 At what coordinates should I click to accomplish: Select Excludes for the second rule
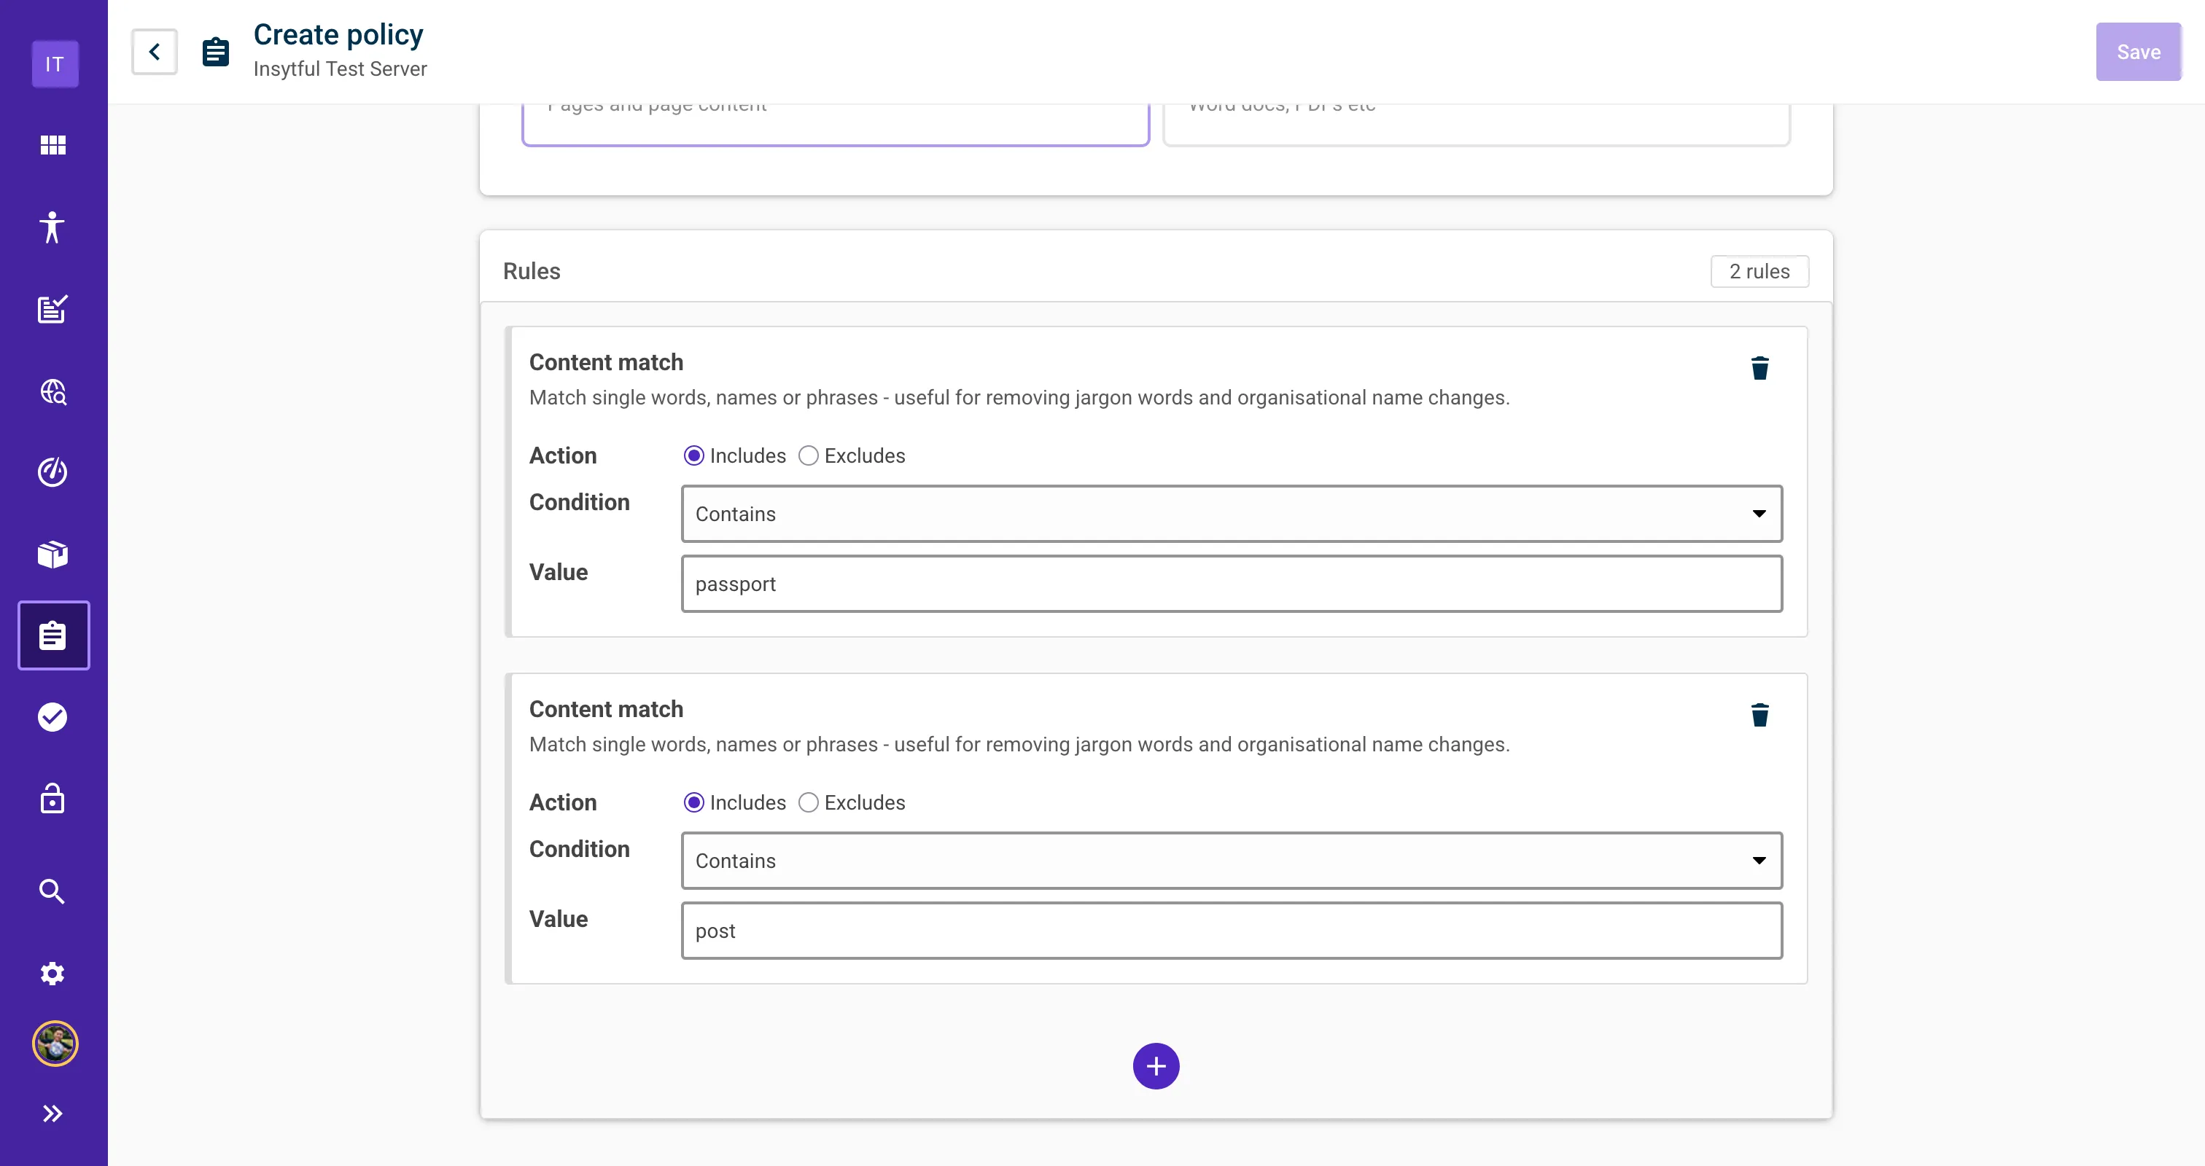(x=809, y=802)
